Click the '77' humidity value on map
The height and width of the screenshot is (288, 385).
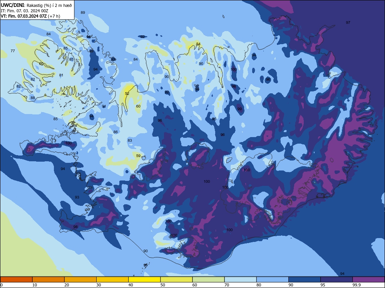coord(13,51)
